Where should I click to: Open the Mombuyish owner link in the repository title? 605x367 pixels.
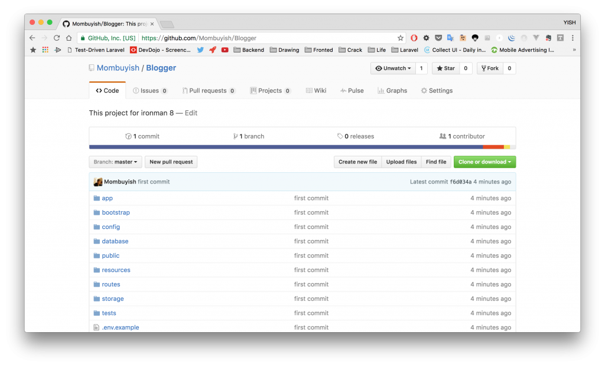point(118,68)
